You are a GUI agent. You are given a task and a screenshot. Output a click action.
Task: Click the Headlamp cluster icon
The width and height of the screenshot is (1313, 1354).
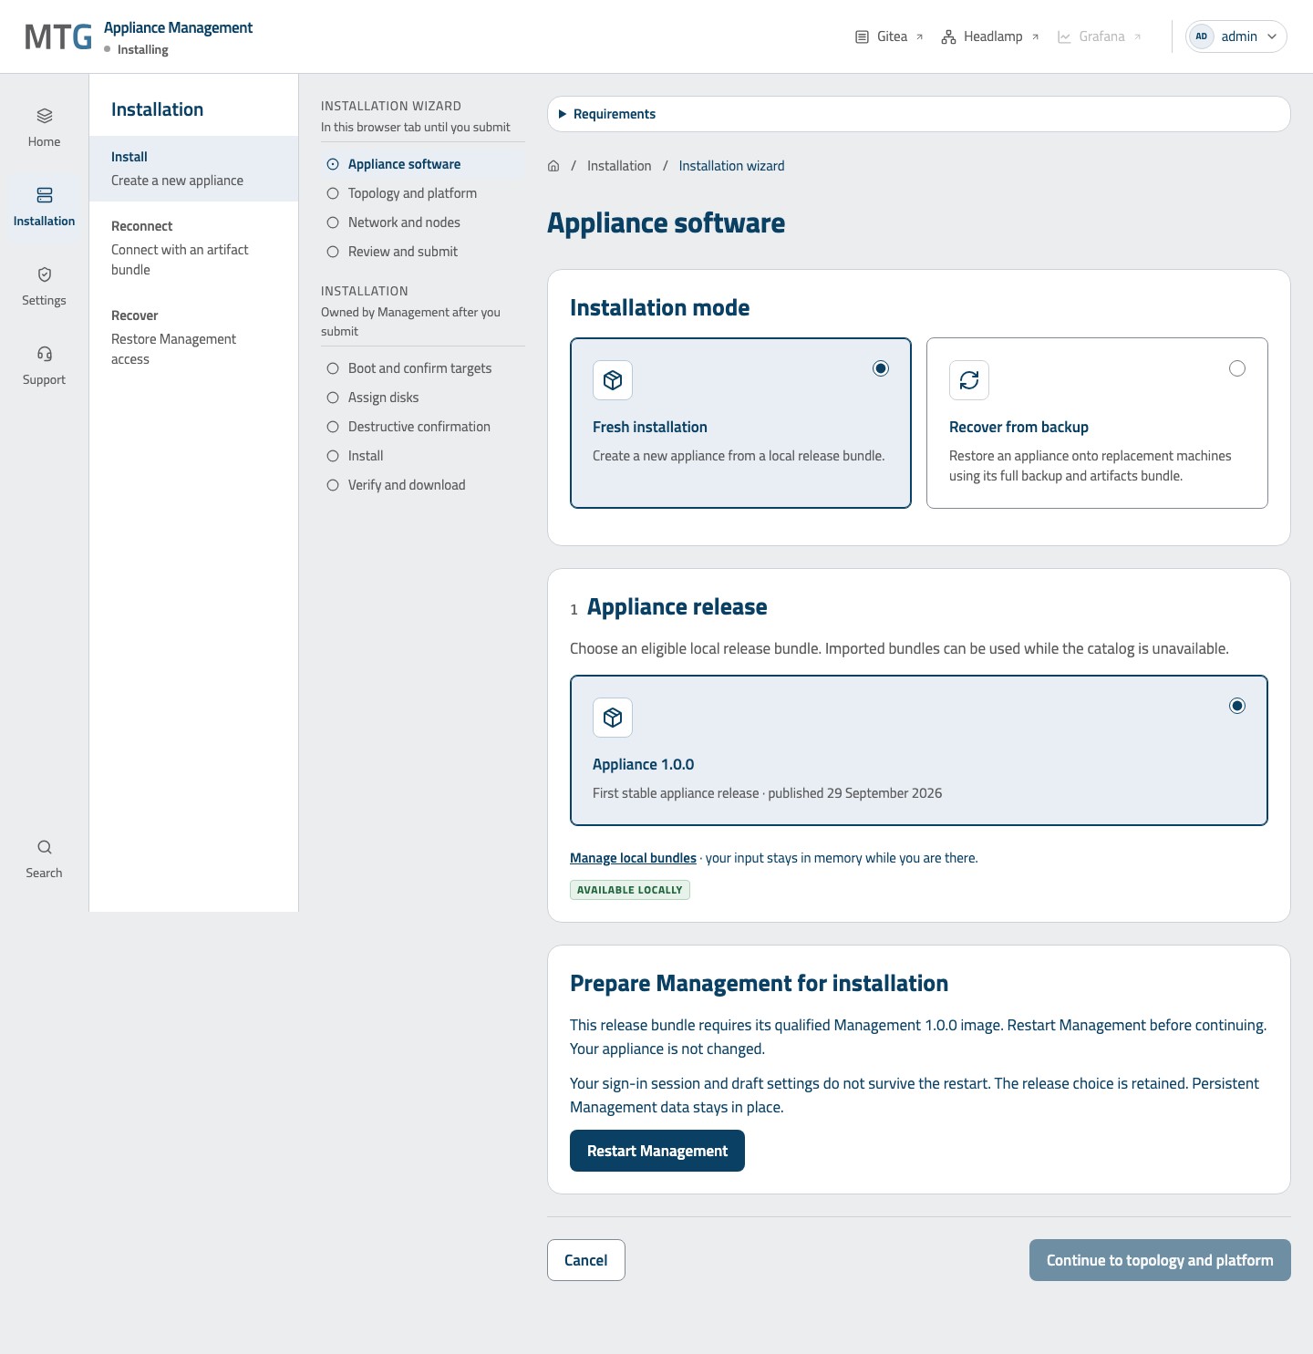[x=948, y=36]
